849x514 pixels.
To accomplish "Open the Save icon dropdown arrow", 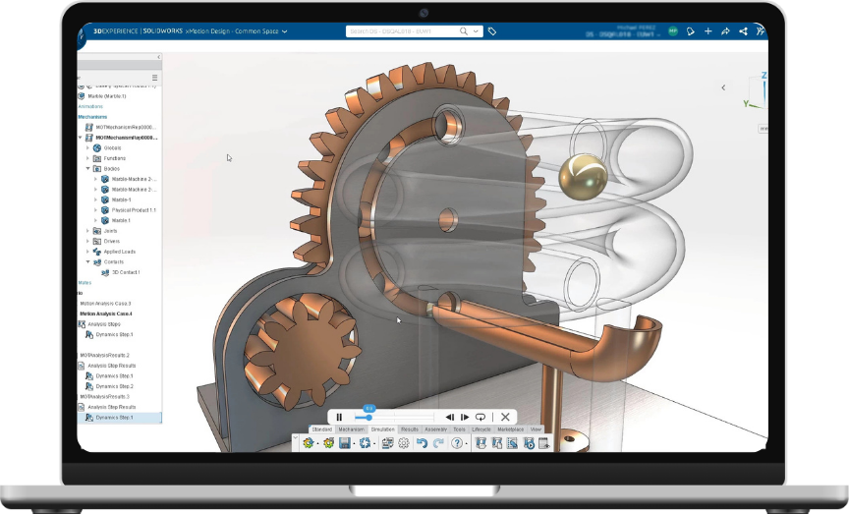I will click(354, 443).
